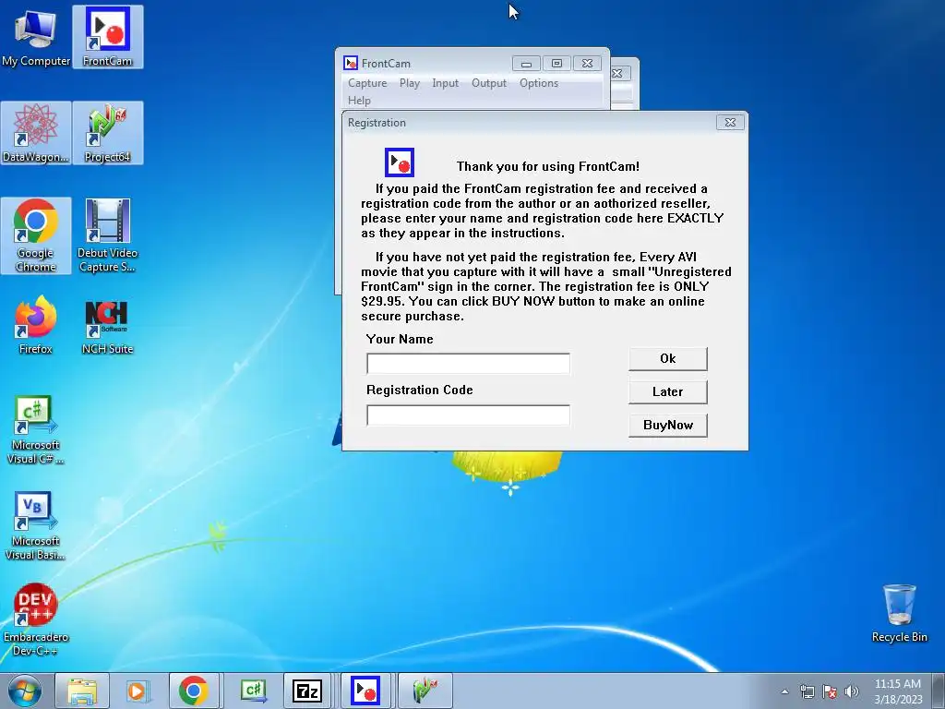Open the Capture menu in FrontCam

[x=367, y=83]
